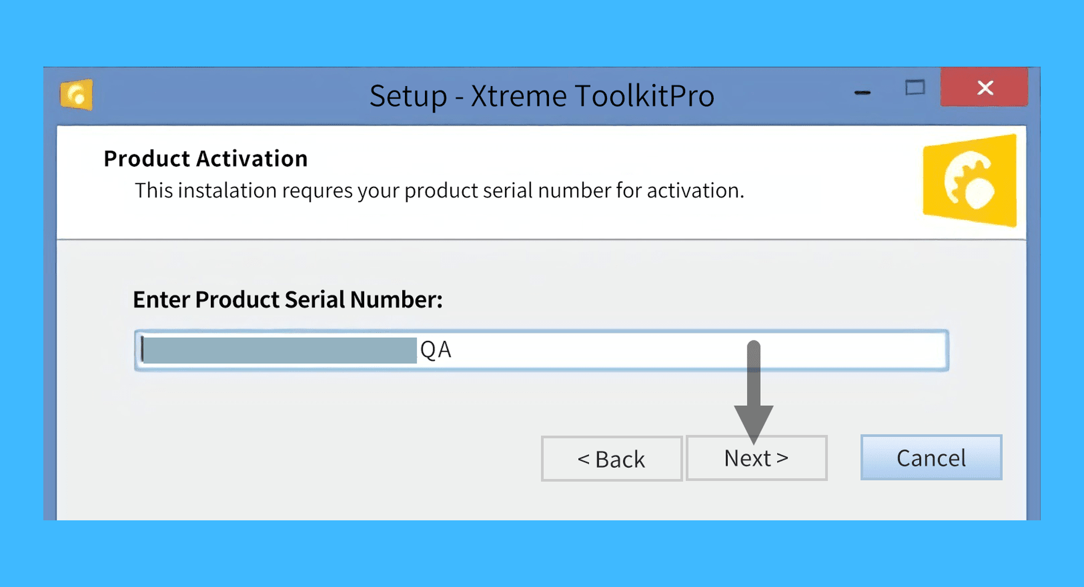Click the 'Setup - Xtreme ToolkitPro' title text
This screenshot has width=1084, height=587.
pos(542,96)
